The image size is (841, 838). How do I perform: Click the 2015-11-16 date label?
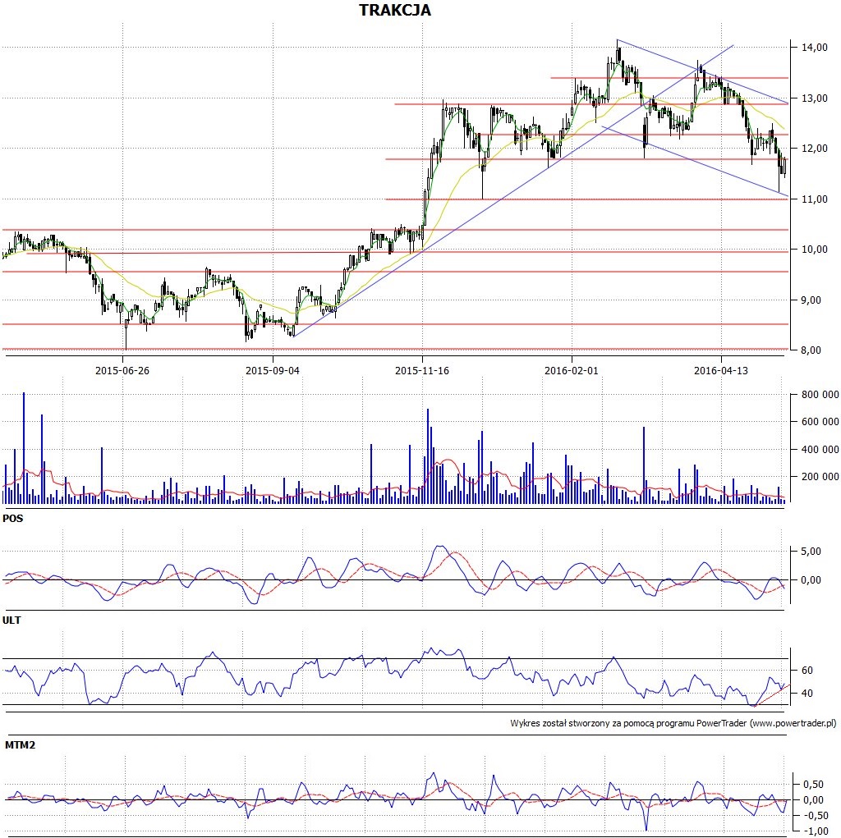(x=422, y=370)
